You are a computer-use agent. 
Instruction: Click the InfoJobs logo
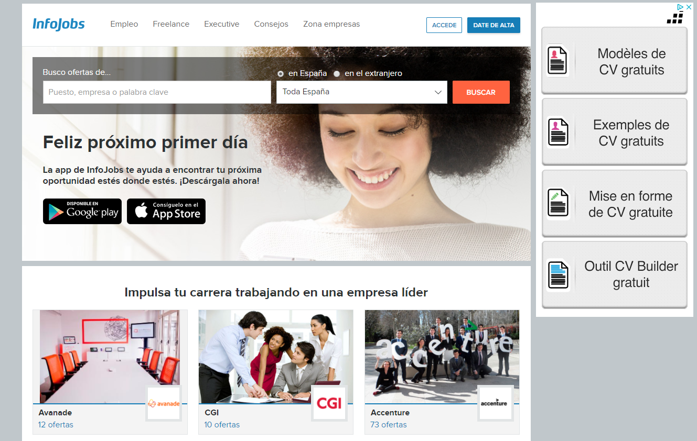coord(58,23)
